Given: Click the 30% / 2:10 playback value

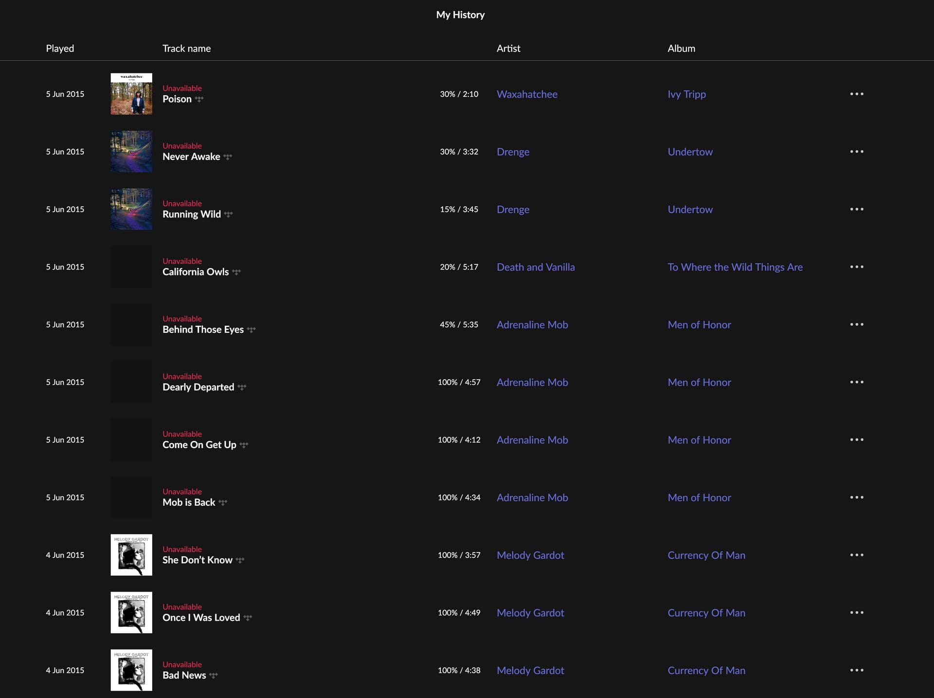Looking at the screenshot, I should (x=459, y=94).
